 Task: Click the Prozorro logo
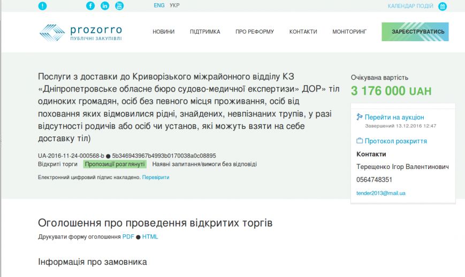pyautogui.click(x=81, y=32)
